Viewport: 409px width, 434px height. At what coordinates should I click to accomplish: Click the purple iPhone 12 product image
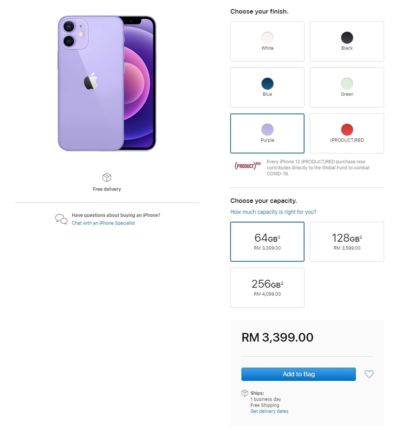(x=107, y=83)
